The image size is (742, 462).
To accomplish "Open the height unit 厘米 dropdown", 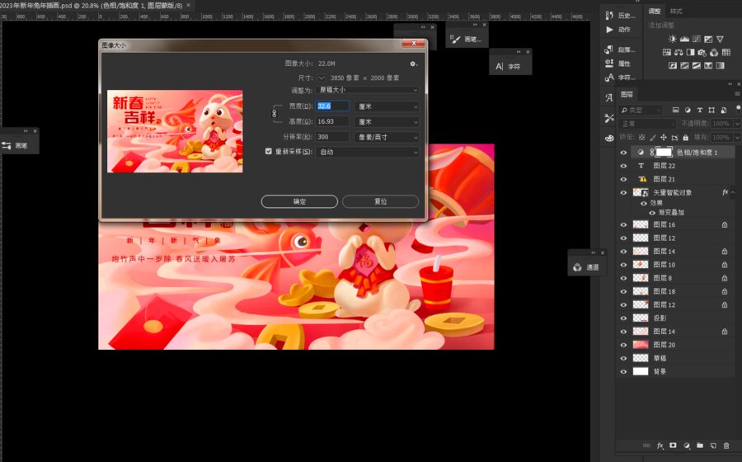I will pos(387,121).
